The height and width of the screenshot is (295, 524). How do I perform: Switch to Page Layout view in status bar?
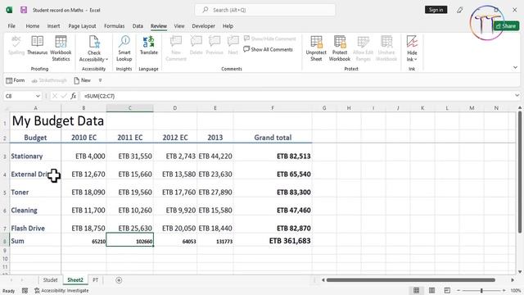[x=431, y=290]
